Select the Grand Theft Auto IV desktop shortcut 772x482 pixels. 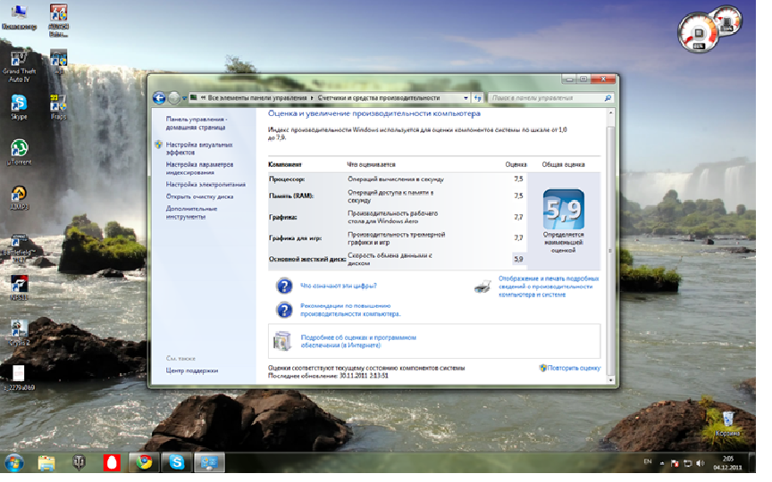19,67
